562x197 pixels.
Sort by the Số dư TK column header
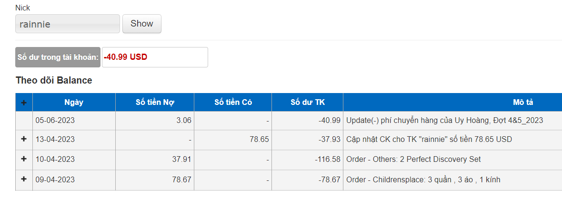tap(308, 102)
